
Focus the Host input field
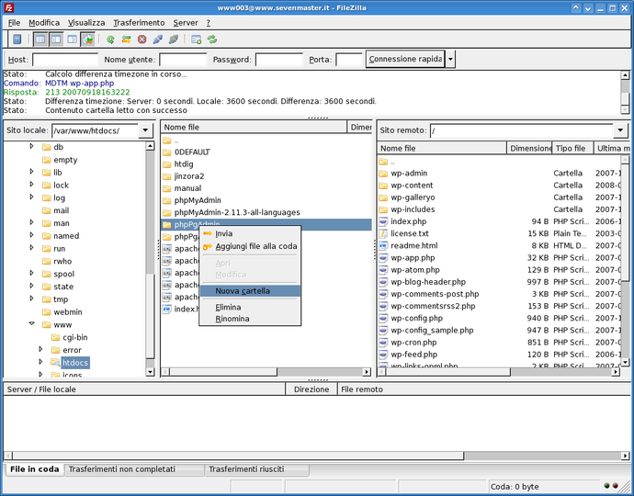65,60
